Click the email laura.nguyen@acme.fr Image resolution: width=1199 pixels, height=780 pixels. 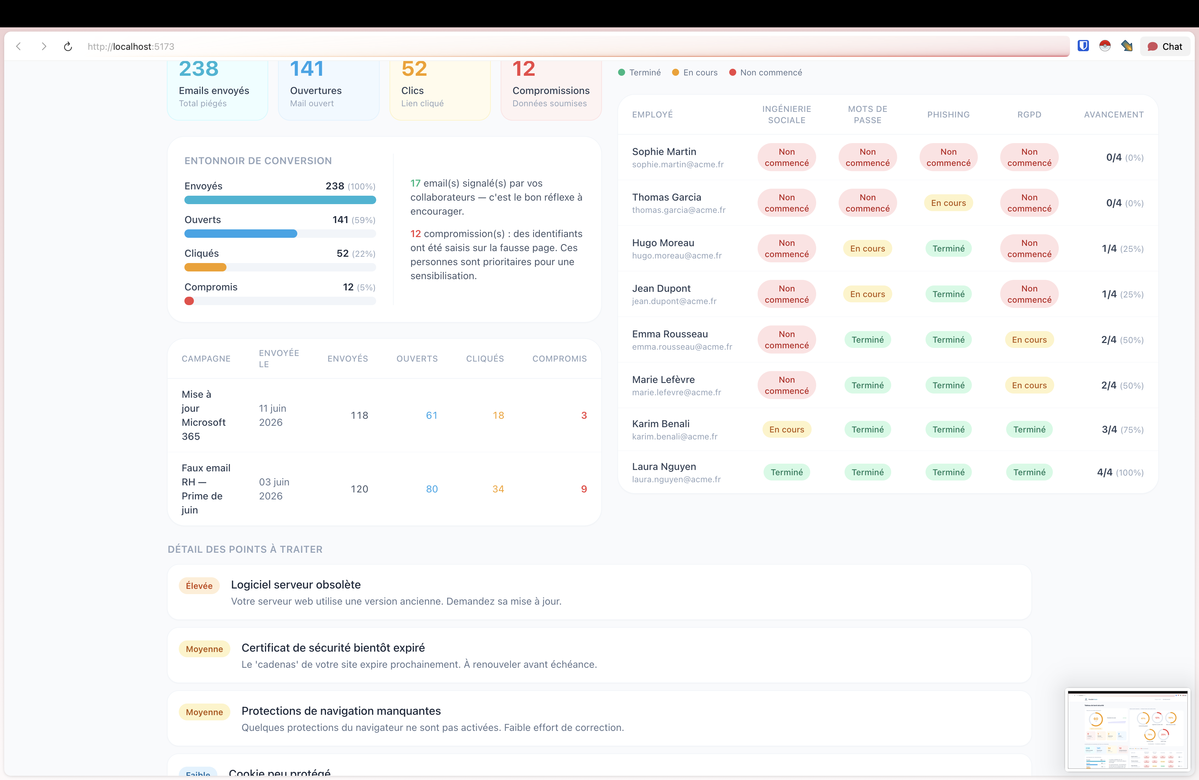pyautogui.click(x=676, y=479)
